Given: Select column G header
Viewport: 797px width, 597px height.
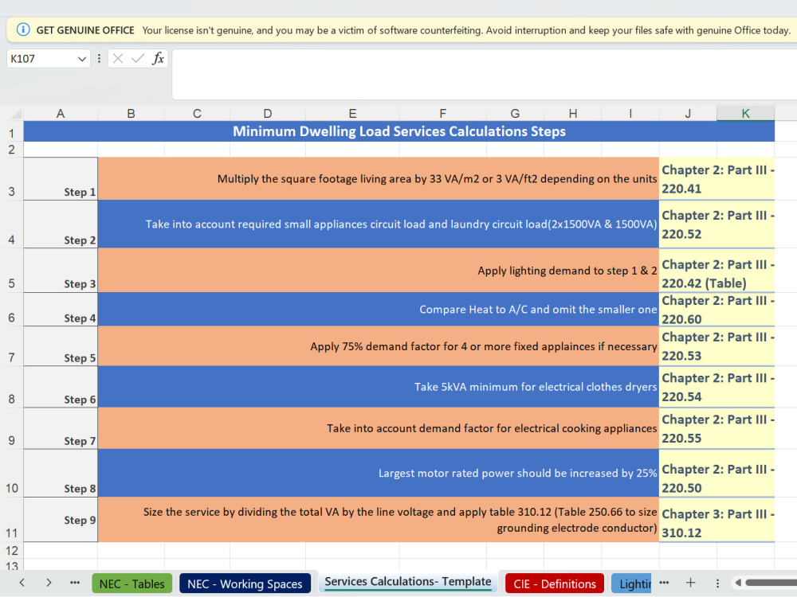Looking at the screenshot, I should [x=515, y=114].
